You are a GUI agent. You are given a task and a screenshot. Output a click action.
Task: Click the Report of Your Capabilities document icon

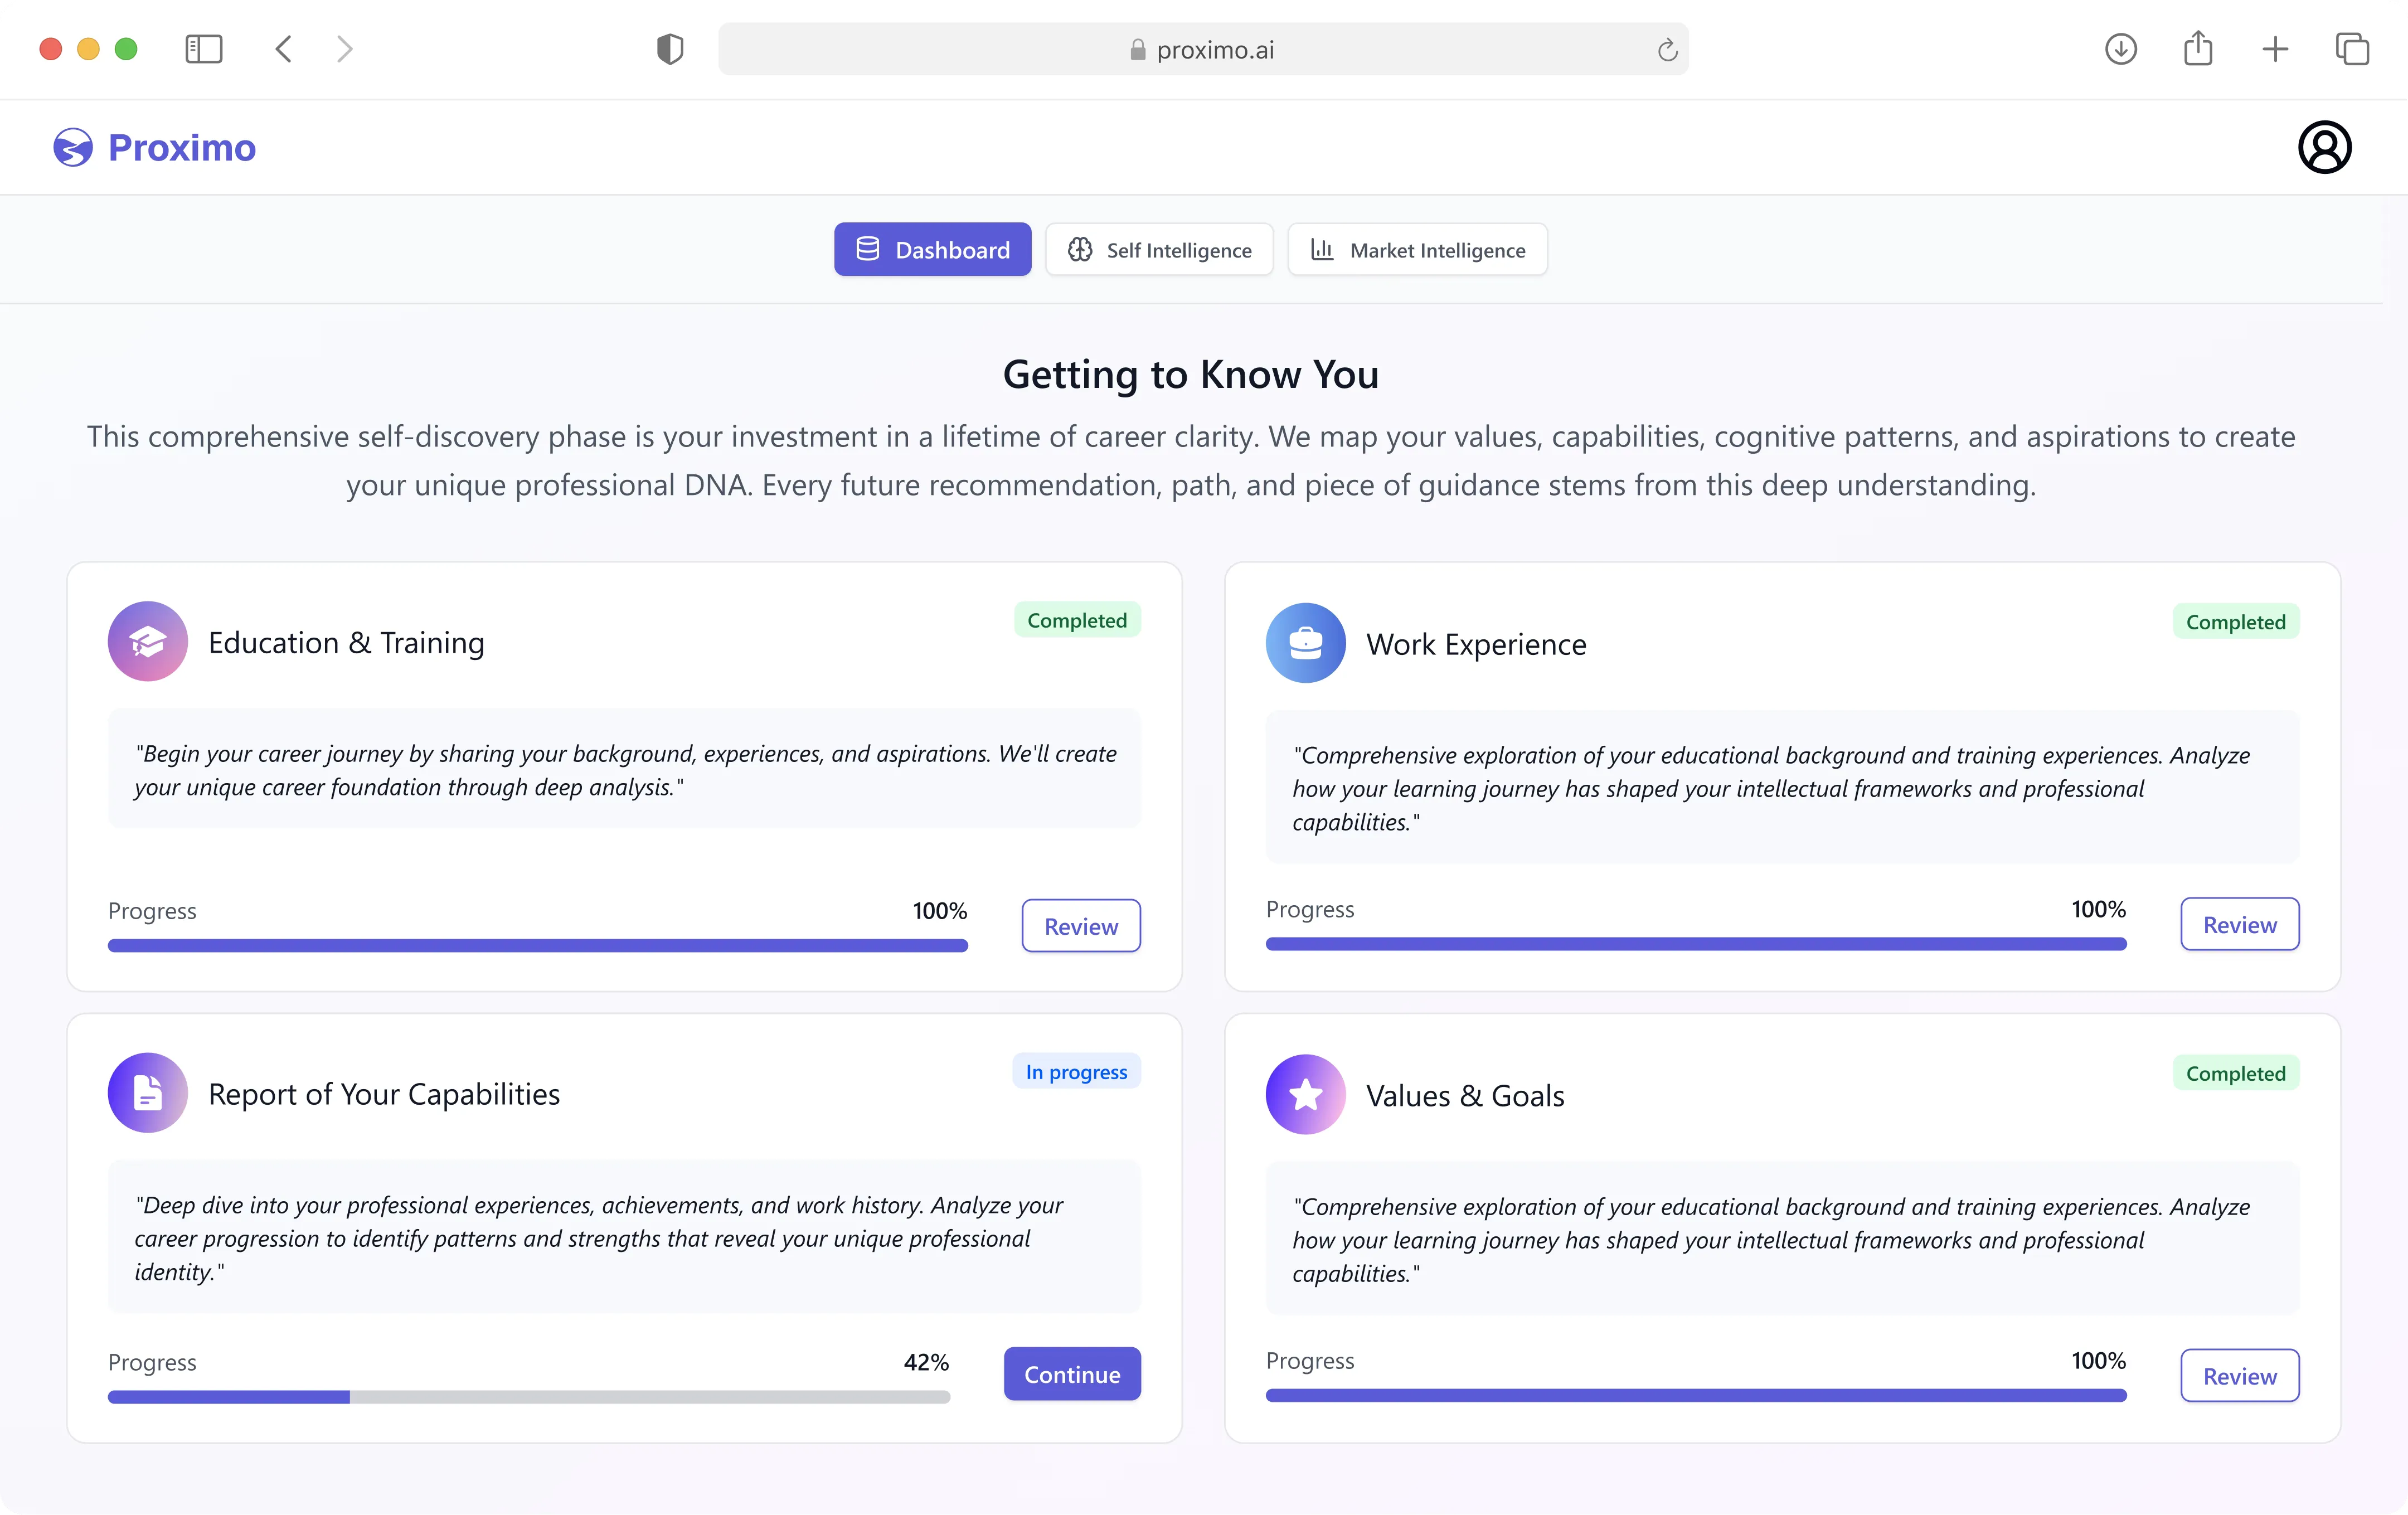148,1093
